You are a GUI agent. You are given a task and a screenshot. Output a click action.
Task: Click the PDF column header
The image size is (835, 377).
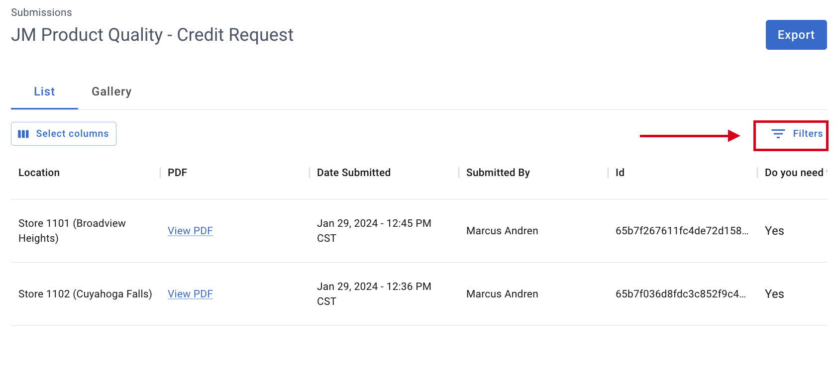[x=177, y=173]
